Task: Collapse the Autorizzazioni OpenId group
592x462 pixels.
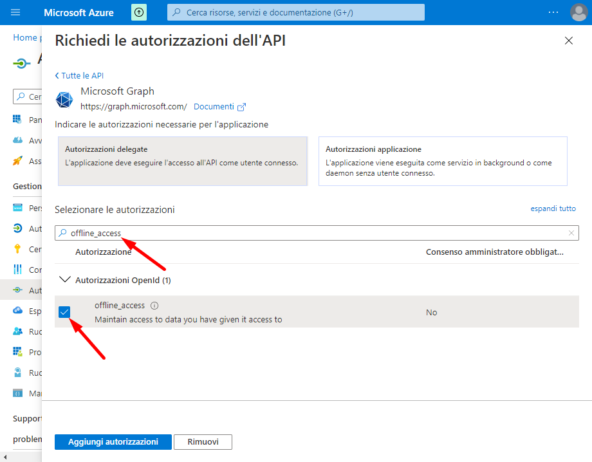Action: 65,280
